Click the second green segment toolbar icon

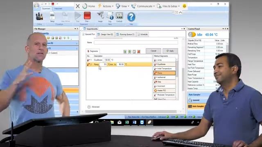tap(129, 52)
